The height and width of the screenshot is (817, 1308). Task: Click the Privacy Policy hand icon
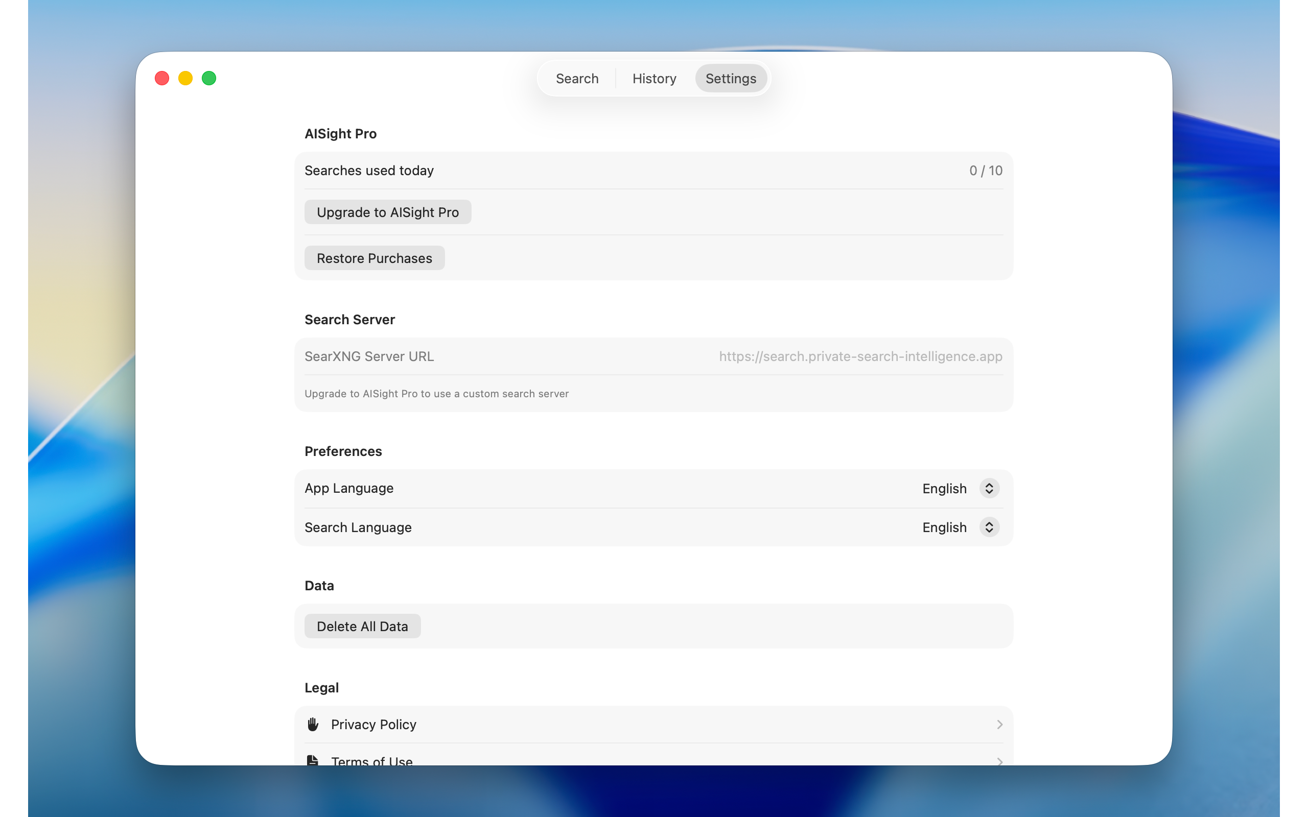(x=313, y=725)
